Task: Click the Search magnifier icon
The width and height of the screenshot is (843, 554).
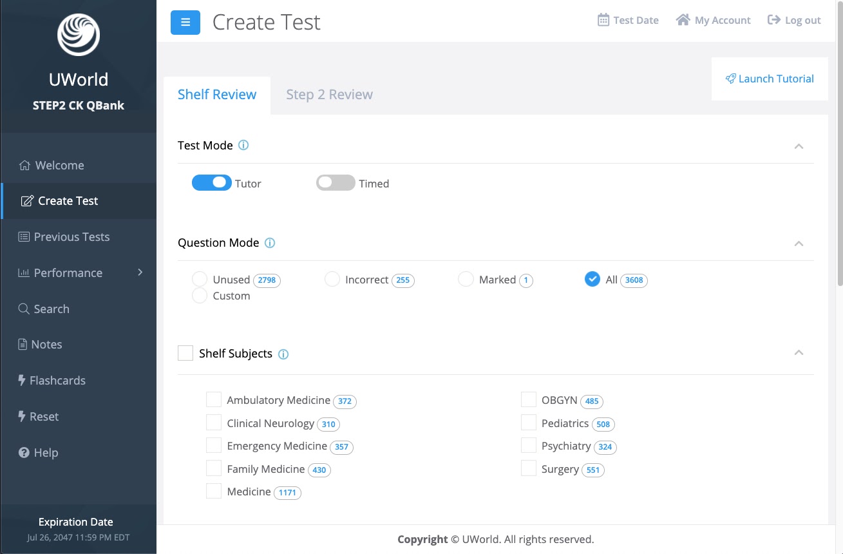Action: 24,309
